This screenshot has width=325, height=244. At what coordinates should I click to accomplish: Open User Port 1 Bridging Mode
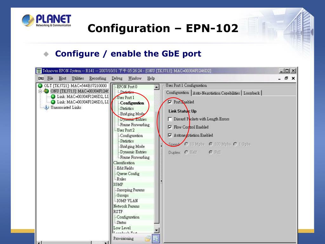(132, 114)
